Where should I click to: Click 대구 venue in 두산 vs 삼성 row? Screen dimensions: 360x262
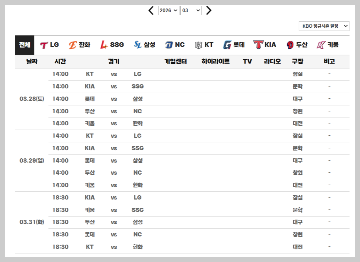[298, 222]
